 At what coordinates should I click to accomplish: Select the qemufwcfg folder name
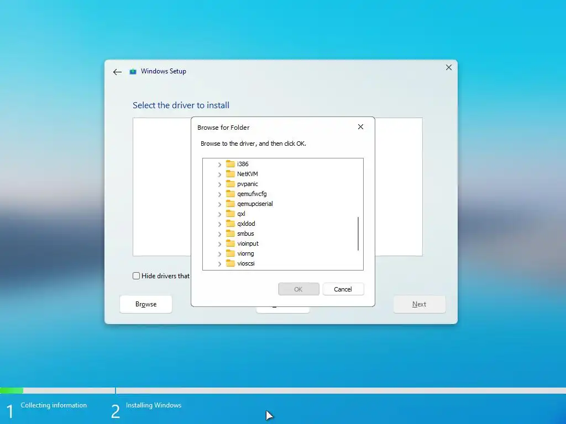pos(251,194)
